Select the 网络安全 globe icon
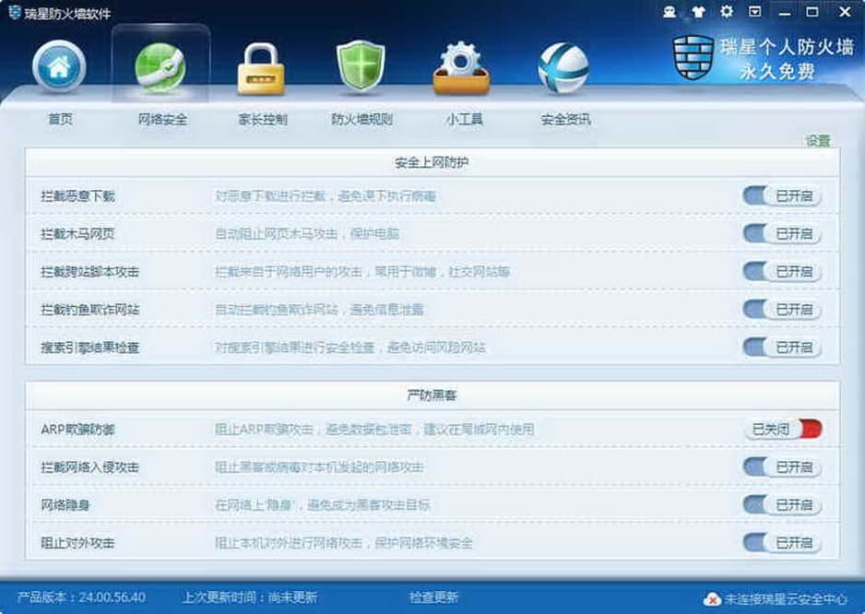The image size is (865, 614). coord(160,68)
